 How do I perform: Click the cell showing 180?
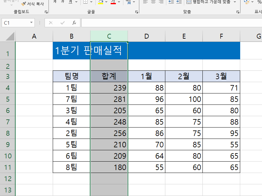pyautogui.click(x=109, y=167)
